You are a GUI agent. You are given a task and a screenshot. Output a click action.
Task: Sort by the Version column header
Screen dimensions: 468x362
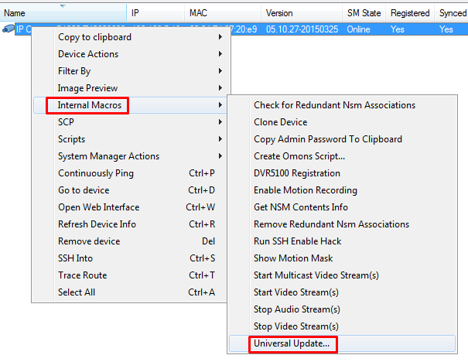coord(280,13)
